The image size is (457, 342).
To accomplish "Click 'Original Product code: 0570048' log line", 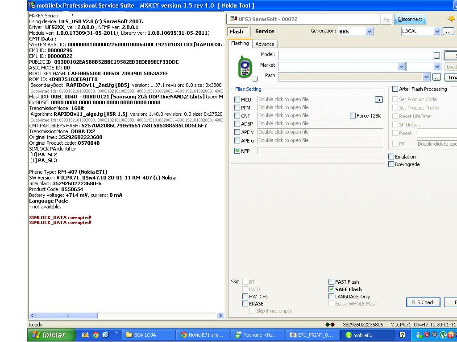I will (x=64, y=143).
